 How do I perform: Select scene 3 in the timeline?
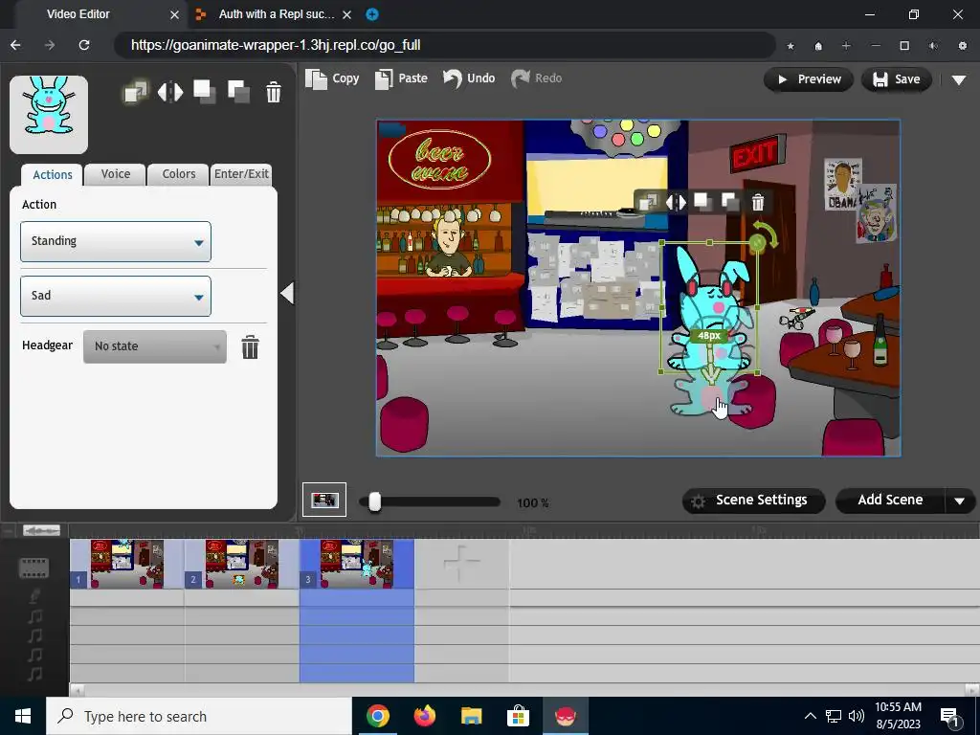click(x=357, y=564)
